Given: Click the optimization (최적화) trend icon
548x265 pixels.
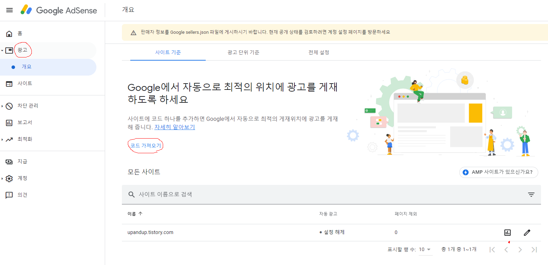Looking at the screenshot, I should click(x=9, y=139).
